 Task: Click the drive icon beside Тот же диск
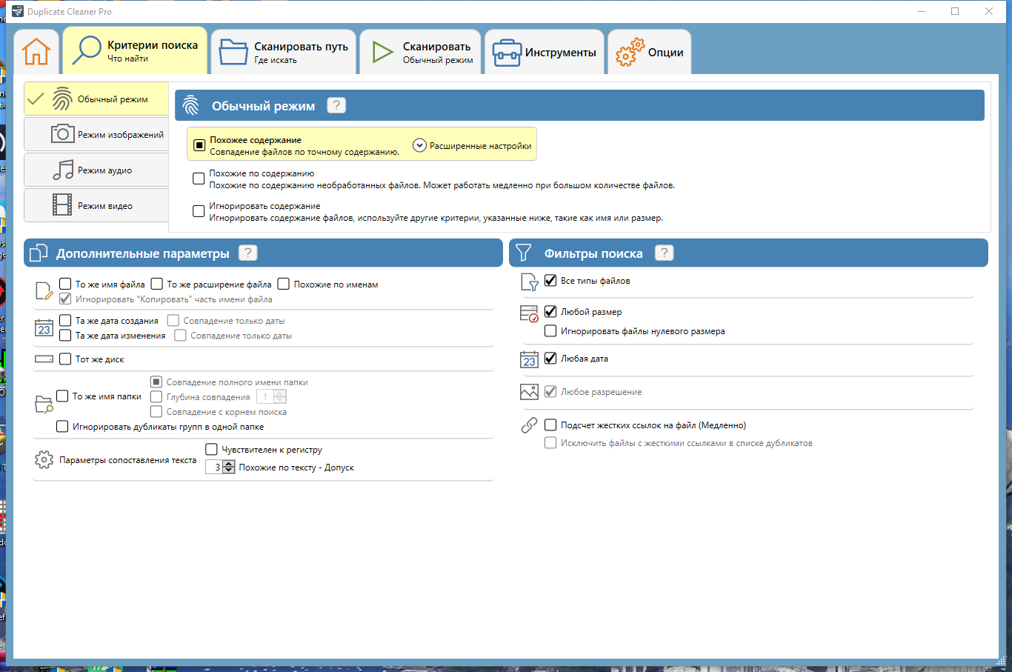click(44, 359)
